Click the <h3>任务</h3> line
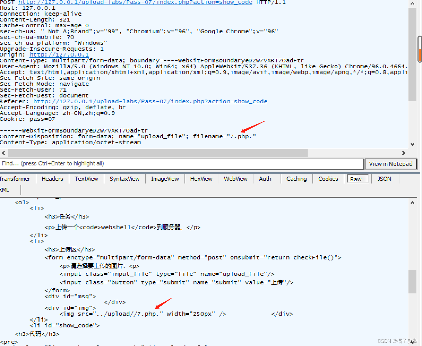Image resolution: width=422 pixels, height=346 pixels. tap(67, 217)
